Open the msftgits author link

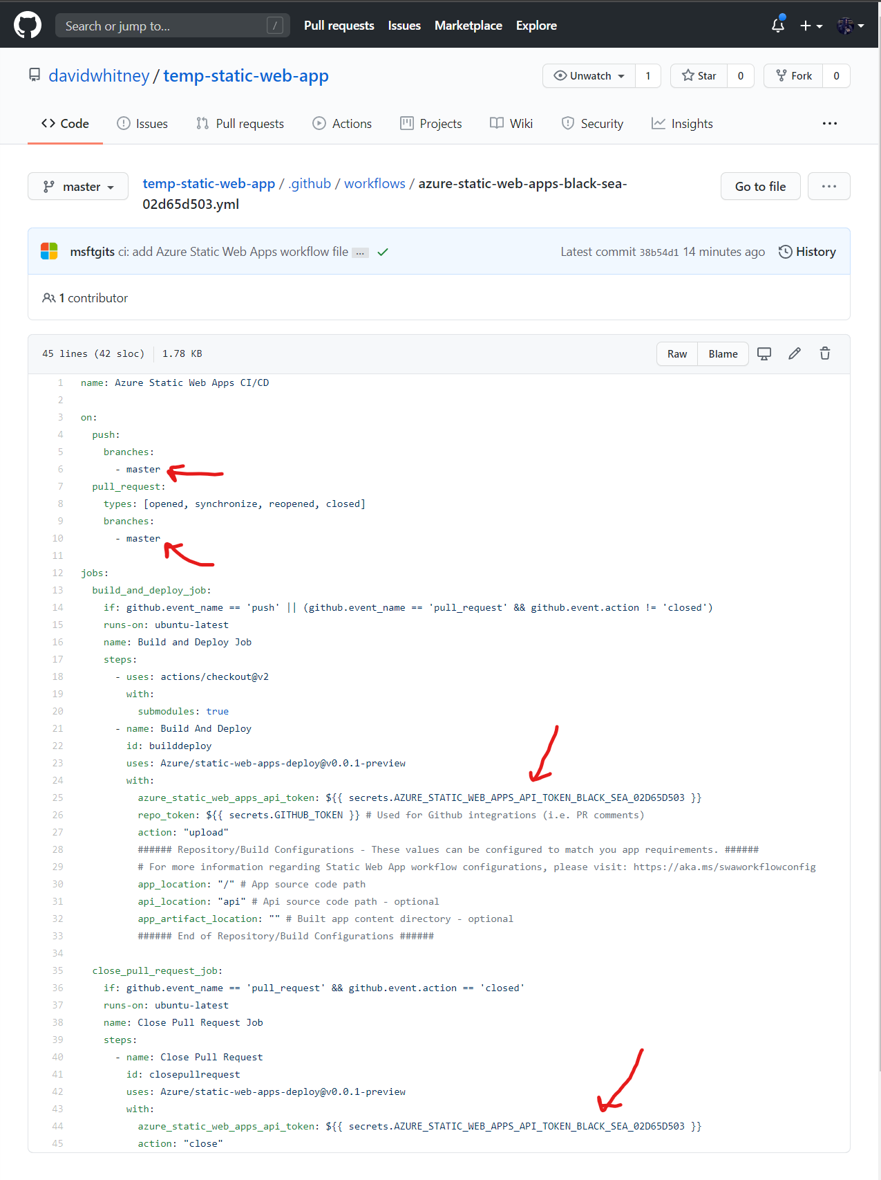coord(92,252)
